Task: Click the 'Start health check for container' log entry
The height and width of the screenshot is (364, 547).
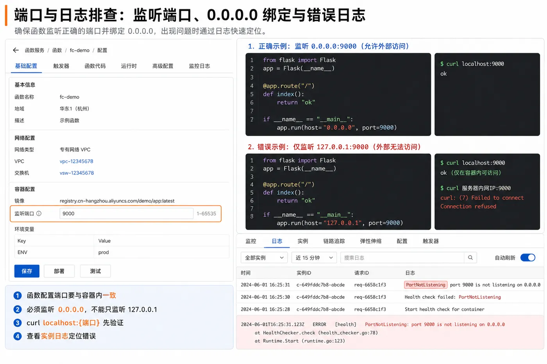Action: 445,309
